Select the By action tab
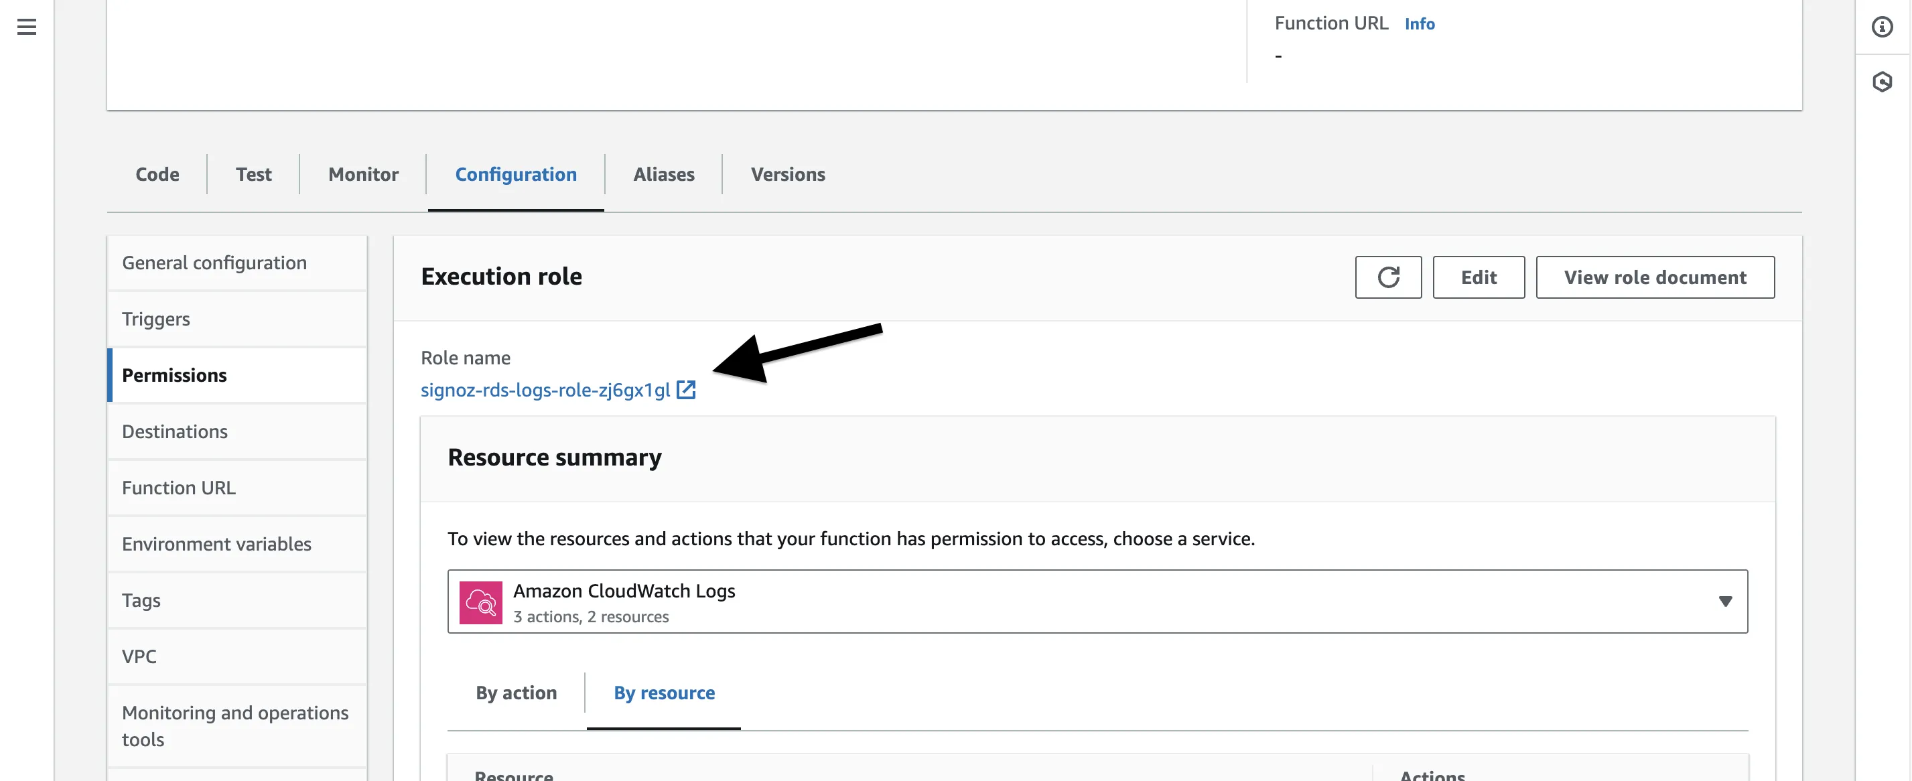Screen dimensions: 1912x781 click(516, 693)
